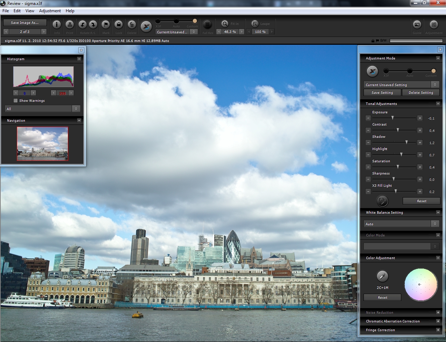Expand the Noise Reduction section
This screenshot has width=446, height=342.
click(438, 313)
